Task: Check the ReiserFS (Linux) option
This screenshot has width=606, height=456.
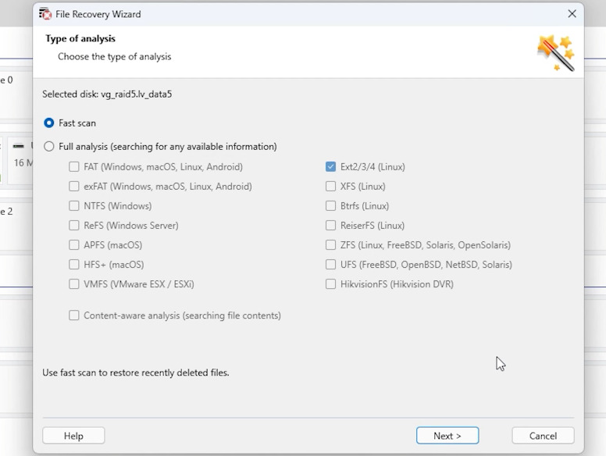Action: tap(330, 226)
